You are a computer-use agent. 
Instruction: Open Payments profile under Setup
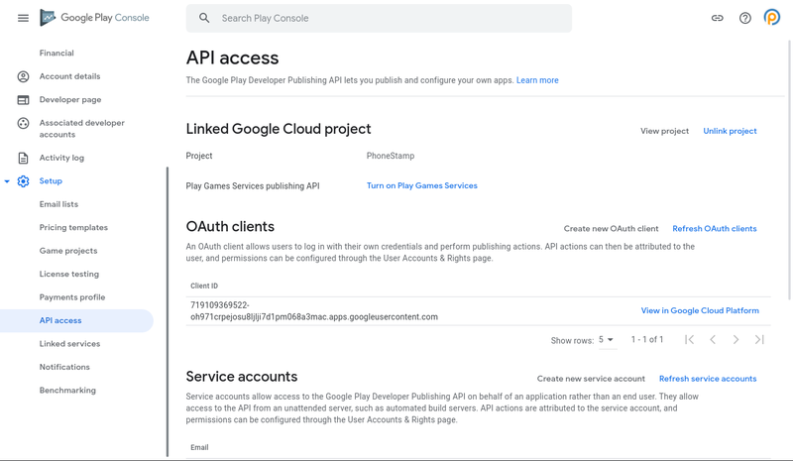(72, 297)
